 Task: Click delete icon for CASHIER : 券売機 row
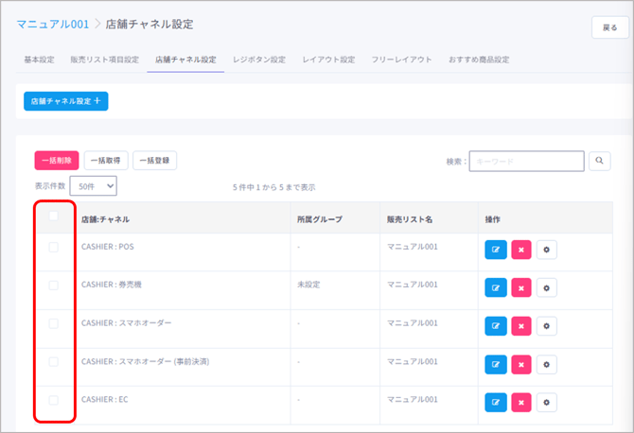pyautogui.click(x=520, y=288)
